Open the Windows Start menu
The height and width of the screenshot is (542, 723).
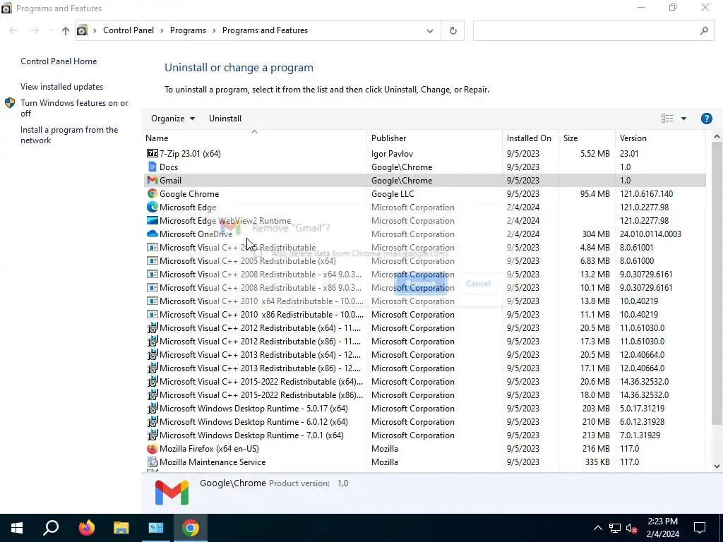click(17, 528)
